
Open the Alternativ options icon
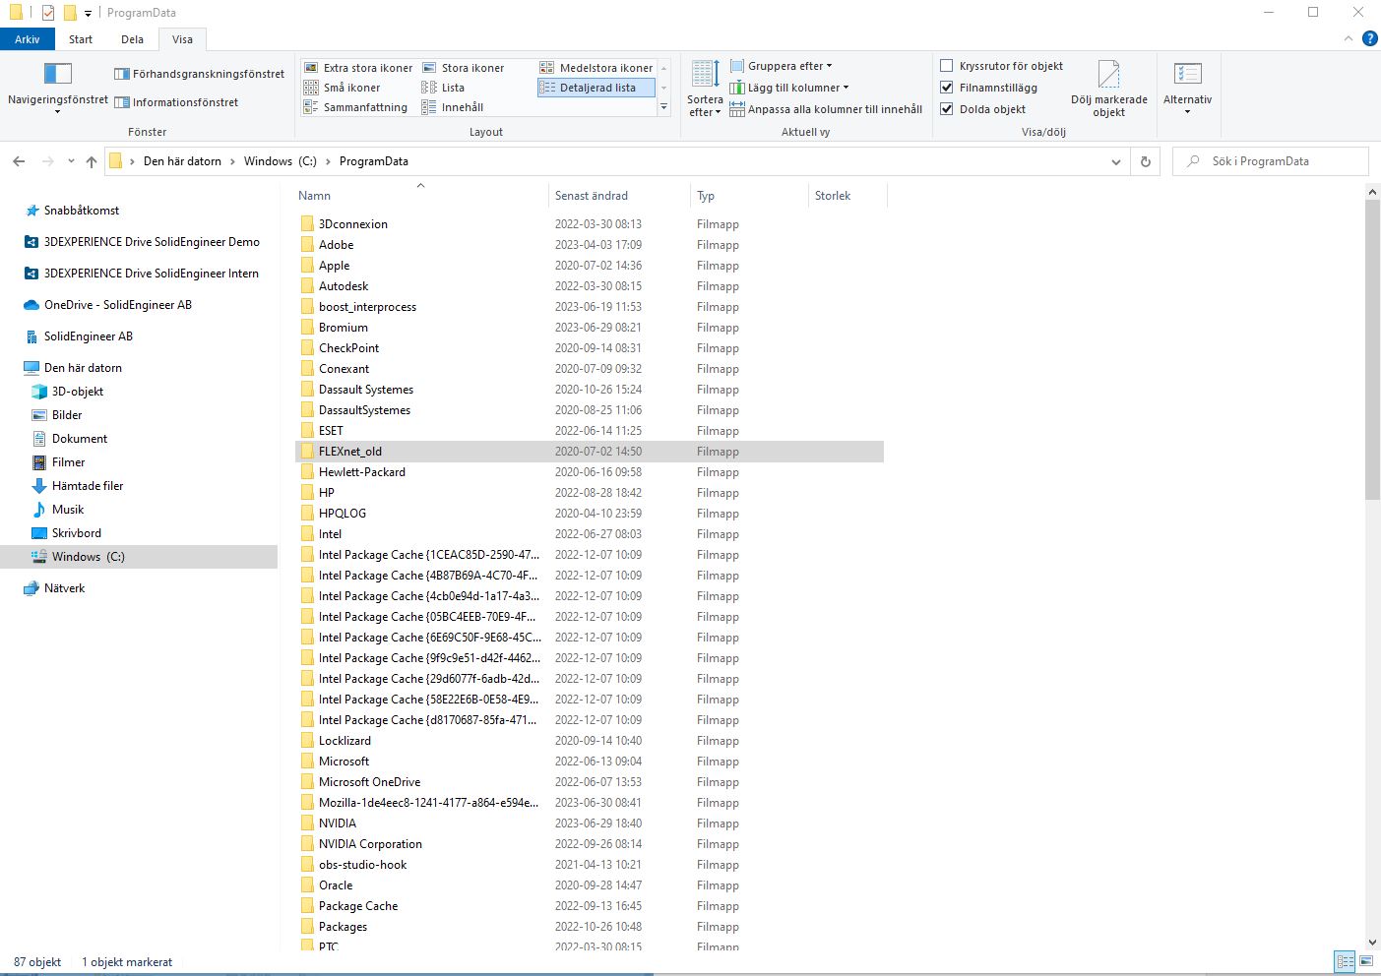tap(1187, 75)
